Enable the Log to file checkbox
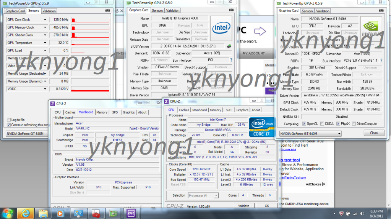The image size is (391, 219). (x=9, y=120)
